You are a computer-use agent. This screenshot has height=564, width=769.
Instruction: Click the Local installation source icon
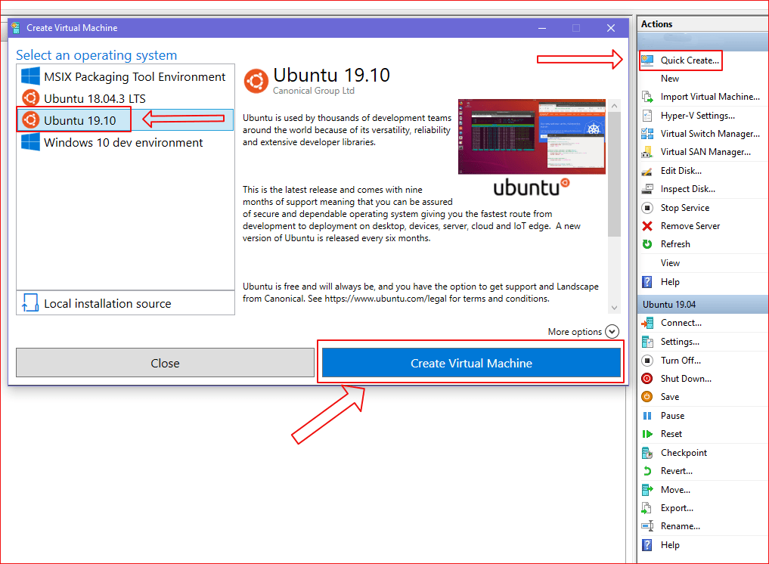pyautogui.click(x=30, y=303)
